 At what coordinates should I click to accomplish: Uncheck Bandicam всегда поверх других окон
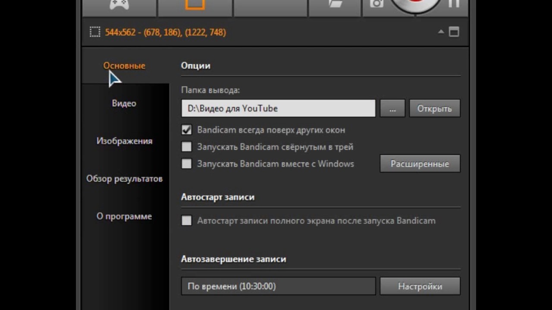(186, 130)
